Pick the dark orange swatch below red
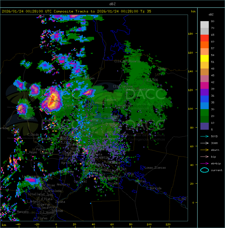 click(x=204, y=45)
